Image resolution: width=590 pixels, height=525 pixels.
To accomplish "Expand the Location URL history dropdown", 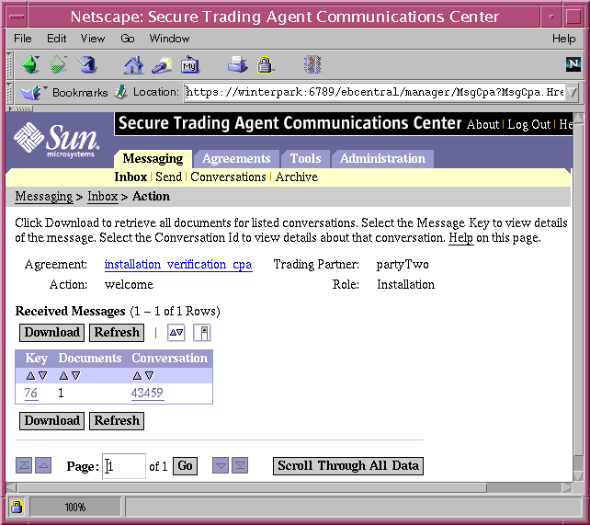I will pos(572,92).
